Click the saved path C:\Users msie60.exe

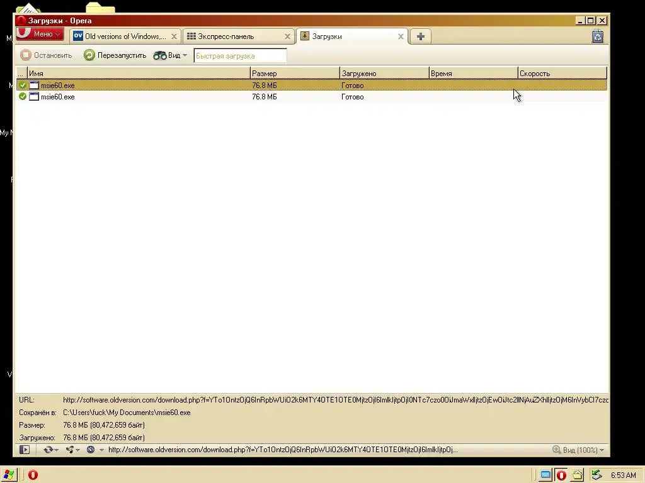click(127, 413)
